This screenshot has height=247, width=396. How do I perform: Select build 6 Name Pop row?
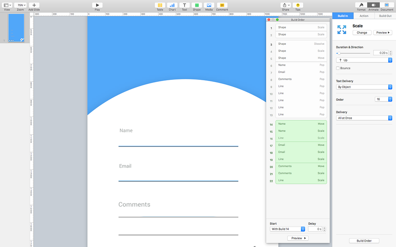(301, 65)
